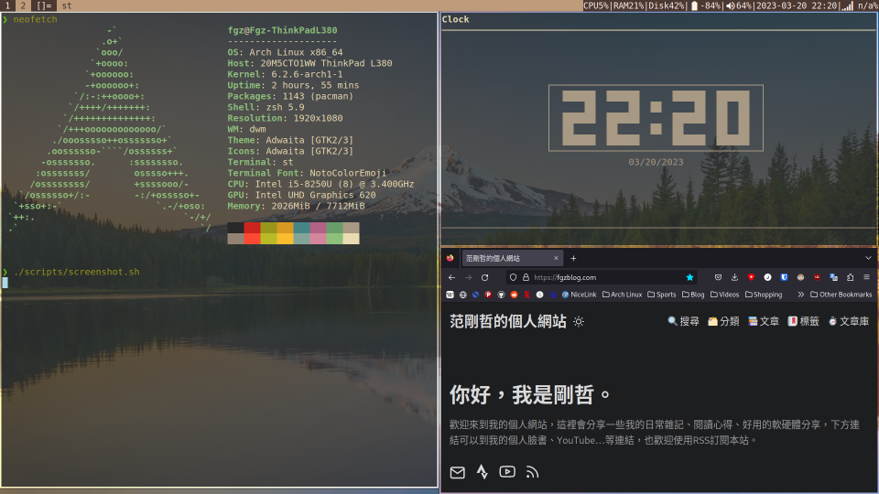Click the './scripts/screenshot.sh' command in terminal

coord(77,272)
